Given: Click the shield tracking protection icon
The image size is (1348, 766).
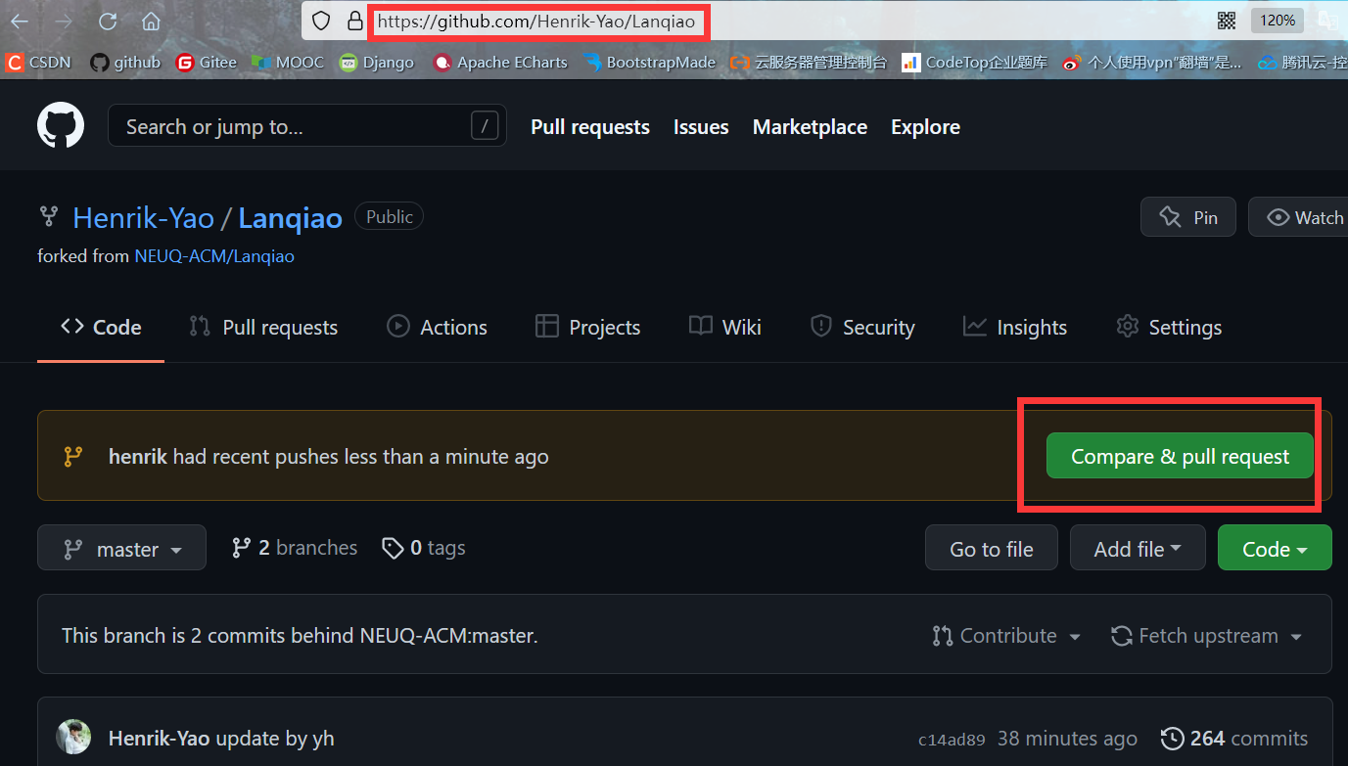Looking at the screenshot, I should 320,21.
